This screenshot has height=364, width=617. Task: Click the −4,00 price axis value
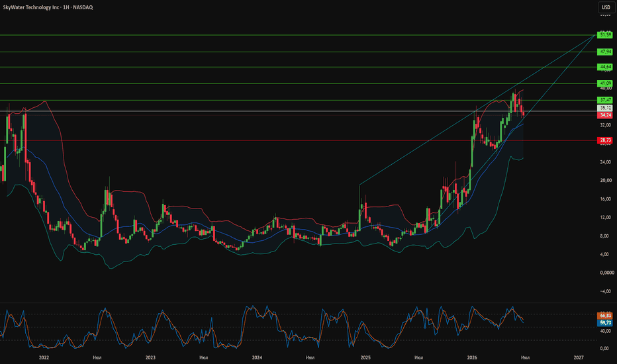(605, 291)
